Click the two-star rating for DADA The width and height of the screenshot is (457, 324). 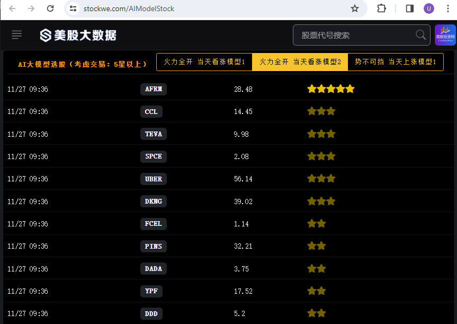[317, 268]
